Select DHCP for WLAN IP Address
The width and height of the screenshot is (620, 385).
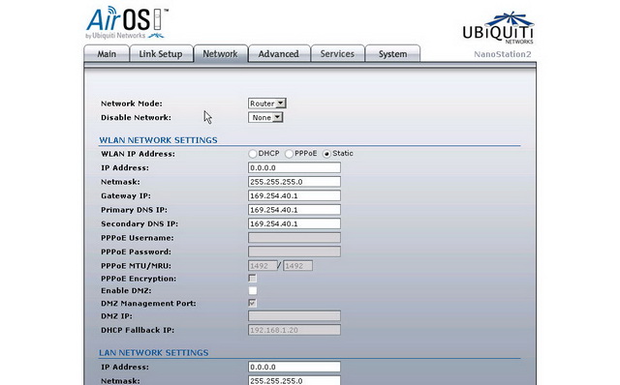pyautogui.click(x=253, y=154)
